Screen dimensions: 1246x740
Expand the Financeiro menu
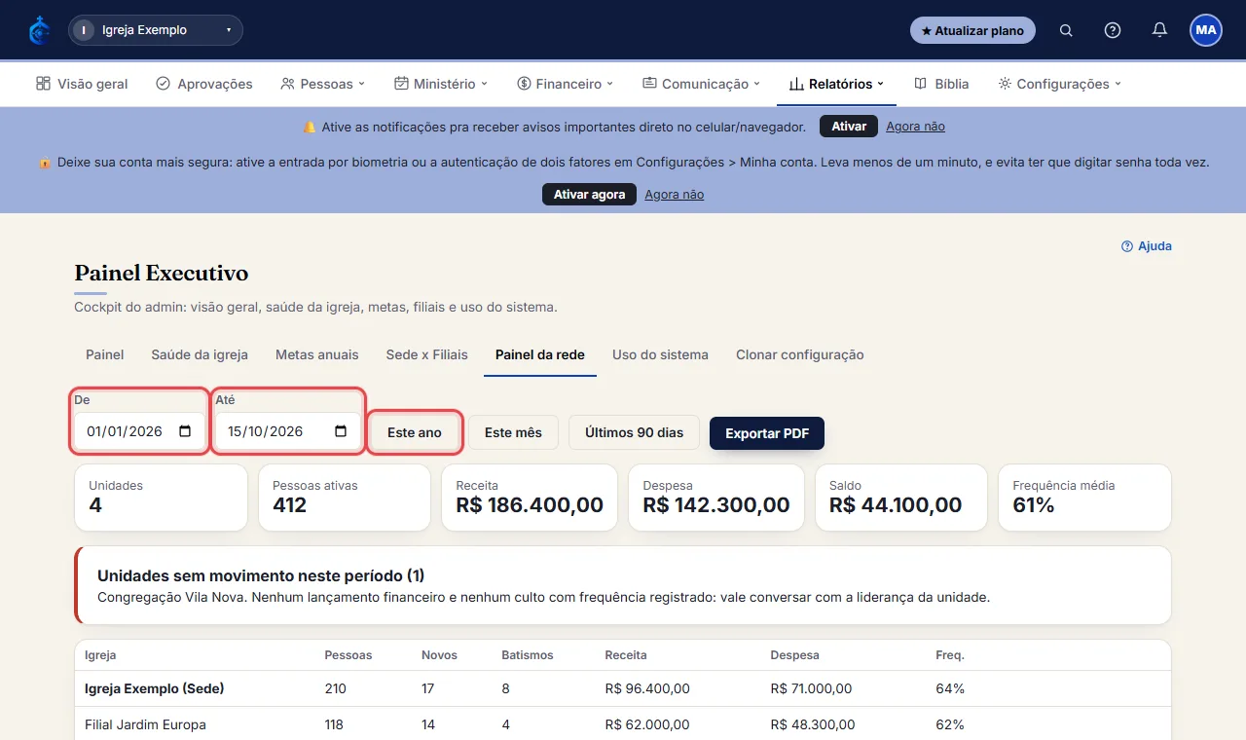click(566, 84)
